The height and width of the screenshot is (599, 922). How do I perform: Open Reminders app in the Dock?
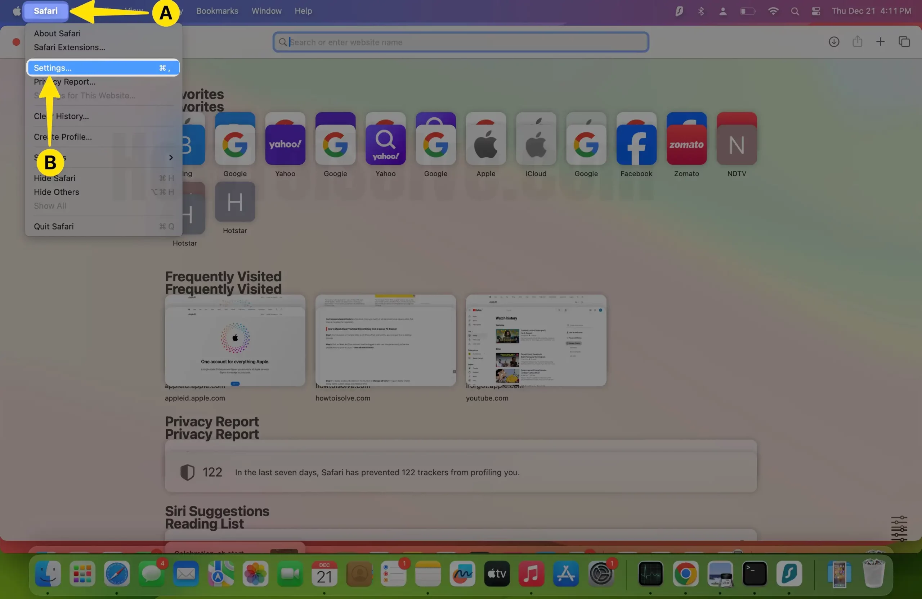pos(394,573)
